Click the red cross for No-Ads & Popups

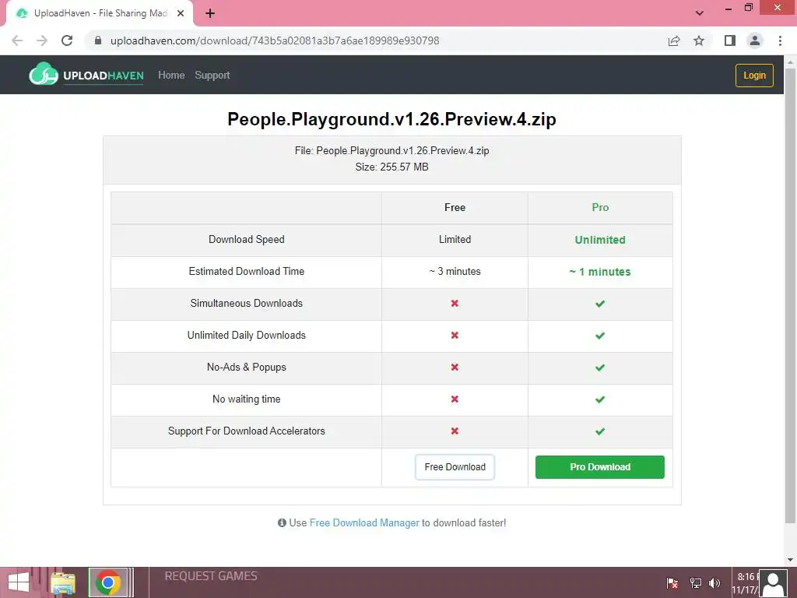tap(455, 368)
